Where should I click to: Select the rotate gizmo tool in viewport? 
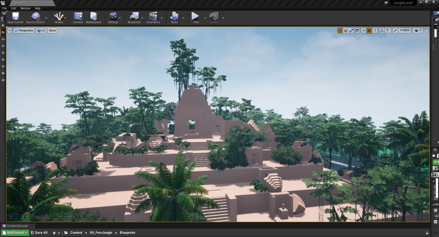(346, 31)
